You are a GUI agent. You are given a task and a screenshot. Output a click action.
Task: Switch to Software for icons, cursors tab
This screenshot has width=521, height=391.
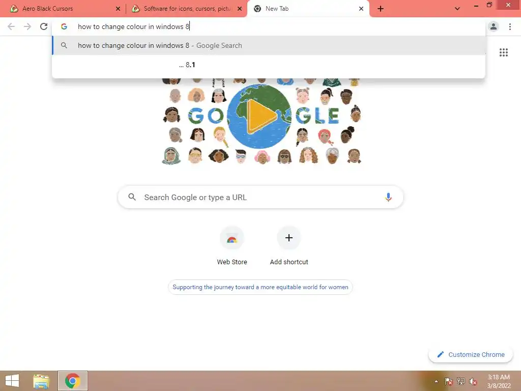click(x=186, y=9)
